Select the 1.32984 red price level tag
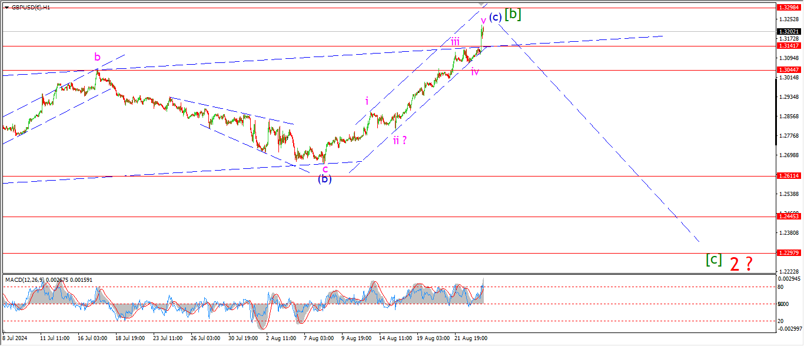The image size is (804, 346). point(789,8)
